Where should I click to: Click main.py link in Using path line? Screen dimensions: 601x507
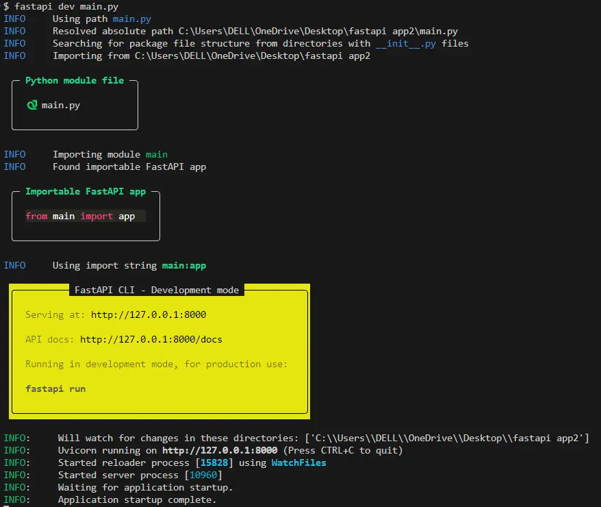pos(132,18)
